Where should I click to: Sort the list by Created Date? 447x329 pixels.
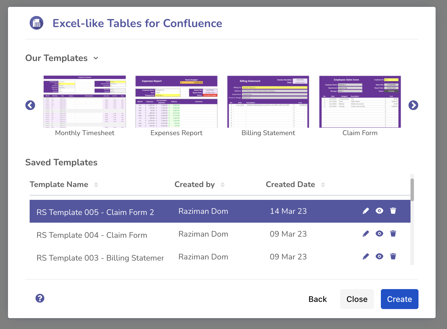[323, 185]
